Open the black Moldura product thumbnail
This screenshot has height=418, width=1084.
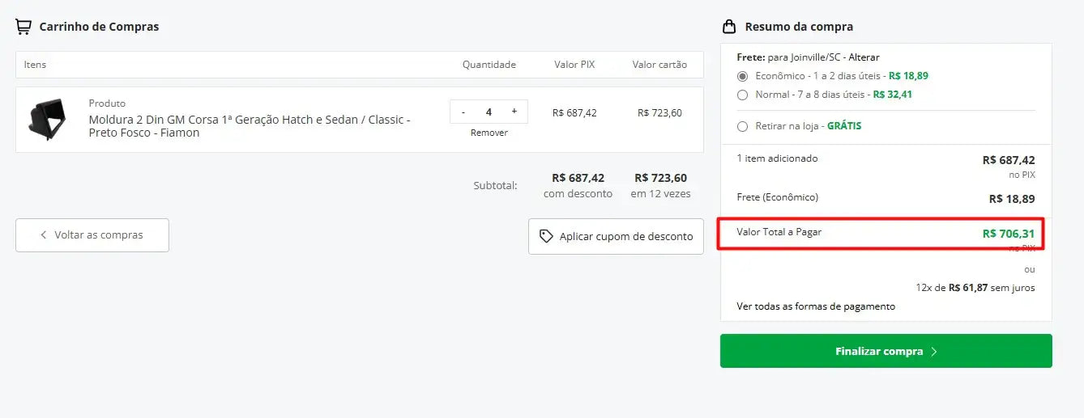tap(47, 119)
